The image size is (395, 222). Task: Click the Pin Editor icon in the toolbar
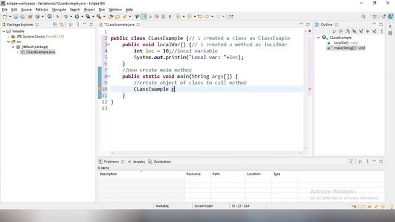click(x=231, y=17)
